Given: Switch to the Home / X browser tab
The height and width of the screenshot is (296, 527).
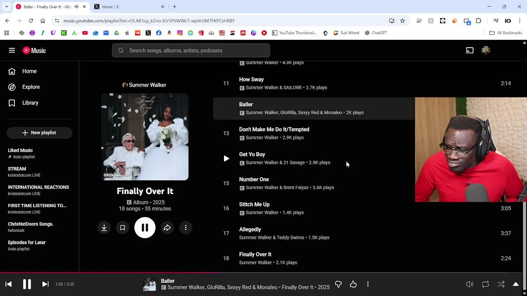Looking at the screenshot, I should tap(129, 7).
